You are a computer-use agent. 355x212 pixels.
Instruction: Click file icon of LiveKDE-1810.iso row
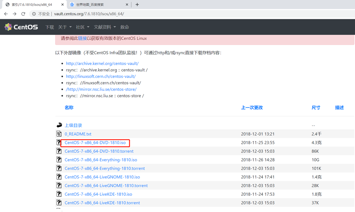59,194
